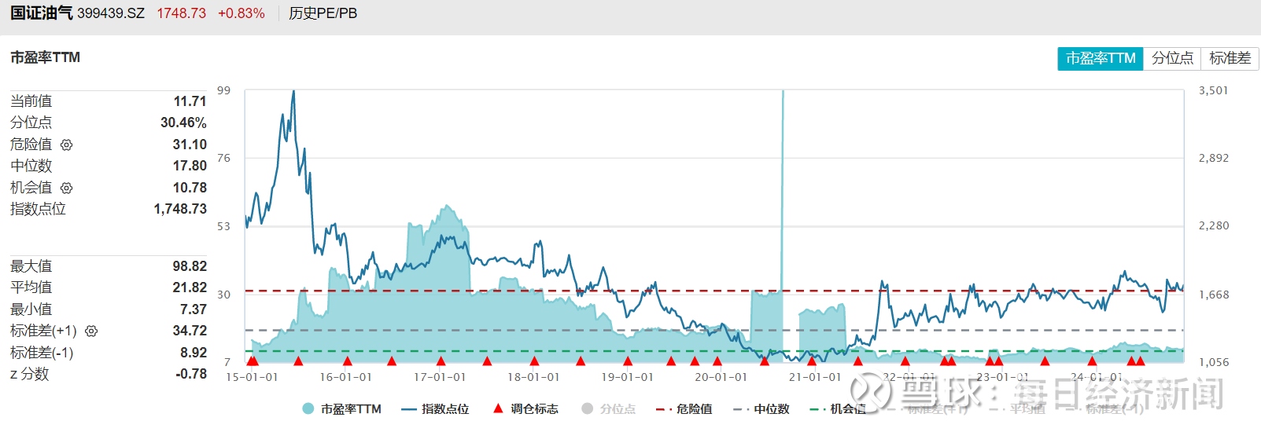Toggle 机会值 green dashed line legend
This screenshot has width=1261, height=432.
pos(838,408)
